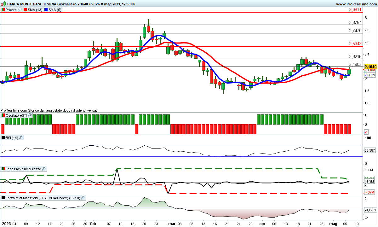
Task: Click the 'Storico dati aggiustato' notice text
Action: point(63,110)
